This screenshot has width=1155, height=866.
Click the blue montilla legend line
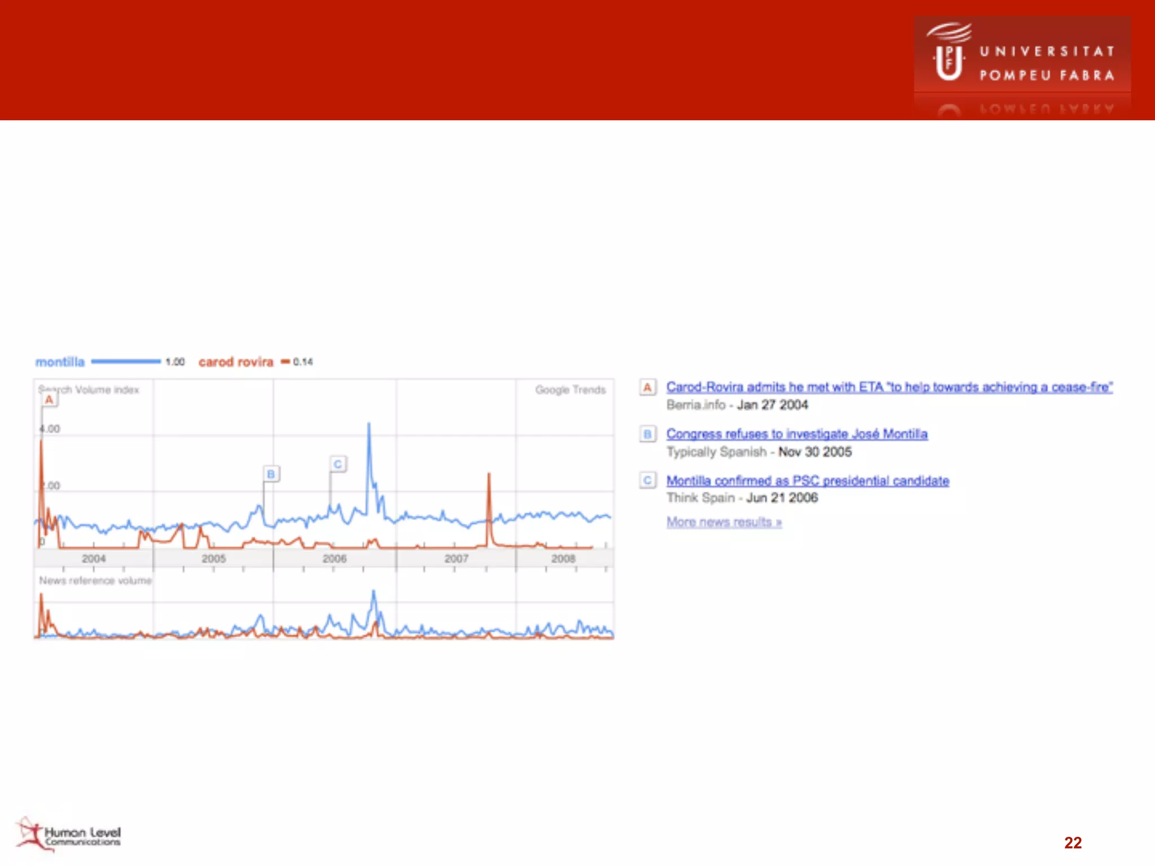tap(126, 362)
